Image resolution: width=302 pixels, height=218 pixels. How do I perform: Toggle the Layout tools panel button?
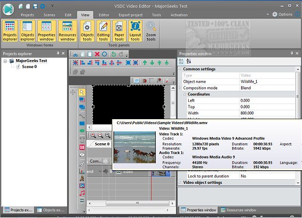[x=135, y=32]
